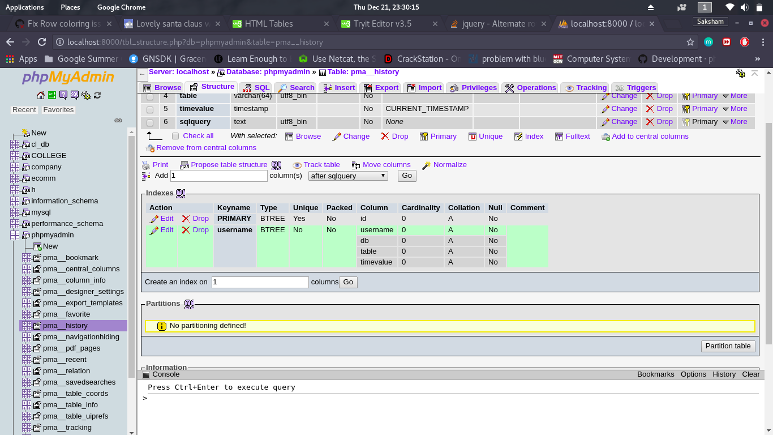Click Go next to 'Create an index on' field
The width and height of the screenshot is (773, 435).
(x=348, y=282)
